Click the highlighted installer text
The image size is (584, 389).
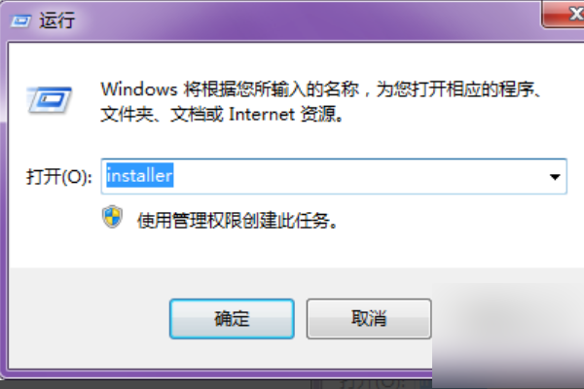[139, 175]
